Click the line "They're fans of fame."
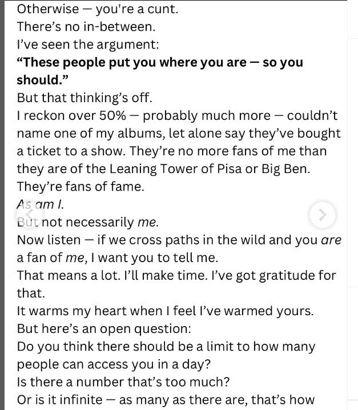 coord(81,187)
